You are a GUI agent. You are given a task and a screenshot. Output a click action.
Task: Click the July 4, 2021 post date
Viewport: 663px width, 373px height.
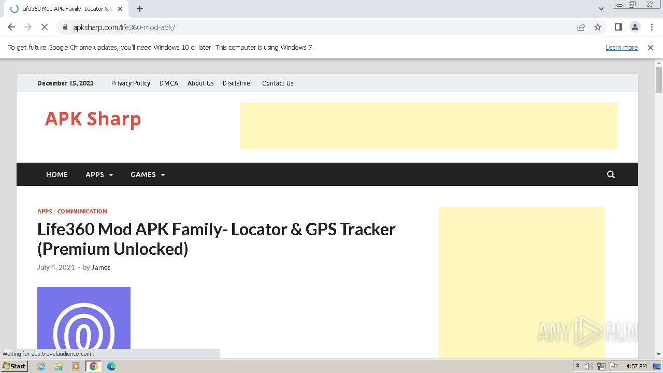click(x=56, y=267)
